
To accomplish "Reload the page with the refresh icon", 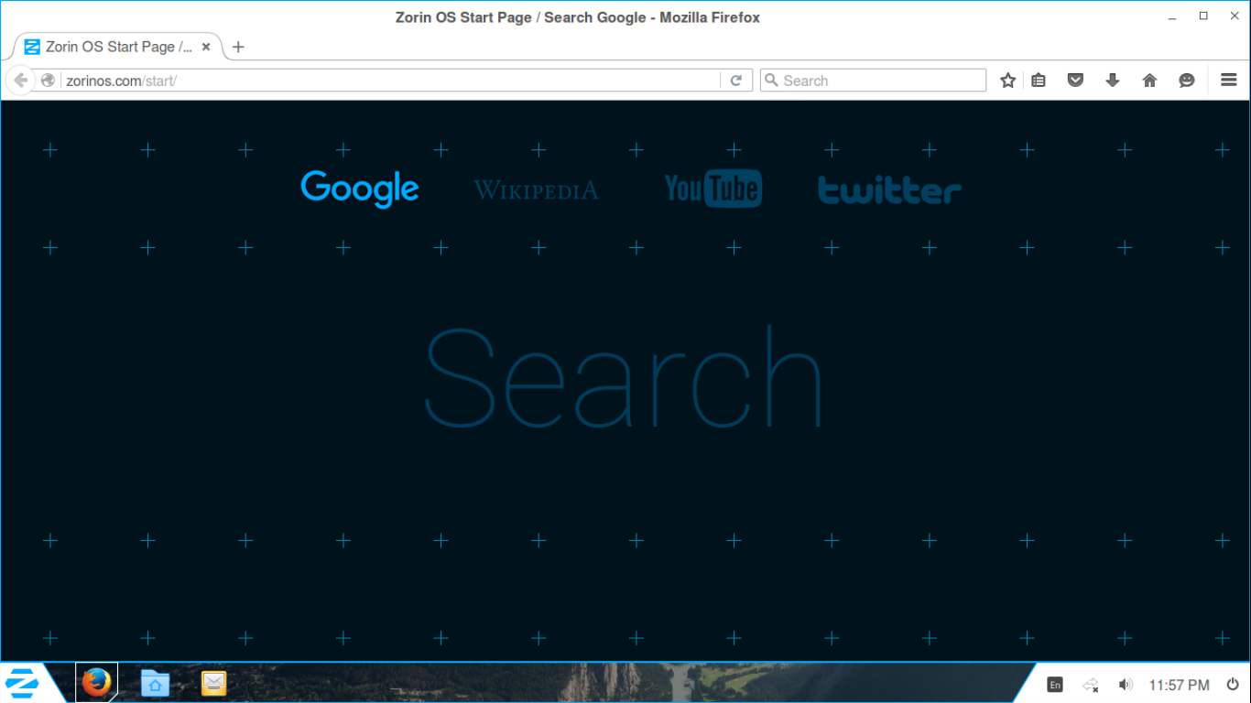I will 735,81.
